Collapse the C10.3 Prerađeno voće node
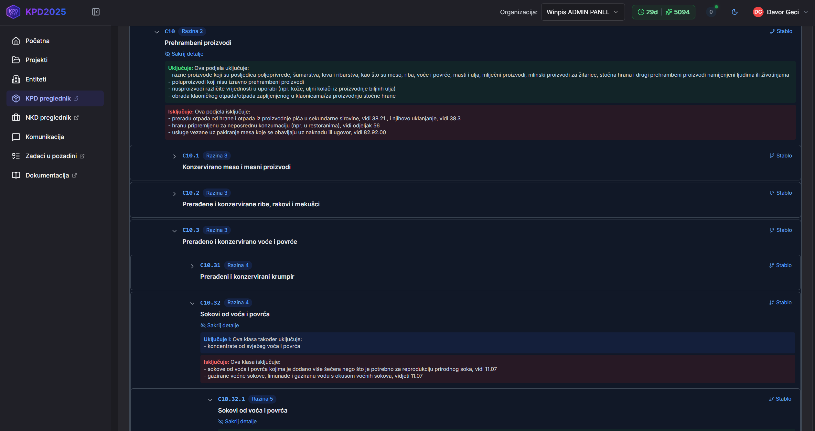This screenshot has height=431, width=815. (174, 231)
